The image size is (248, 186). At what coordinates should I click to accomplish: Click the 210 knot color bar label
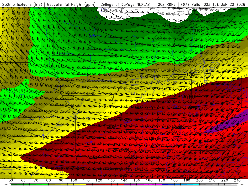click(x=212, y=180)
